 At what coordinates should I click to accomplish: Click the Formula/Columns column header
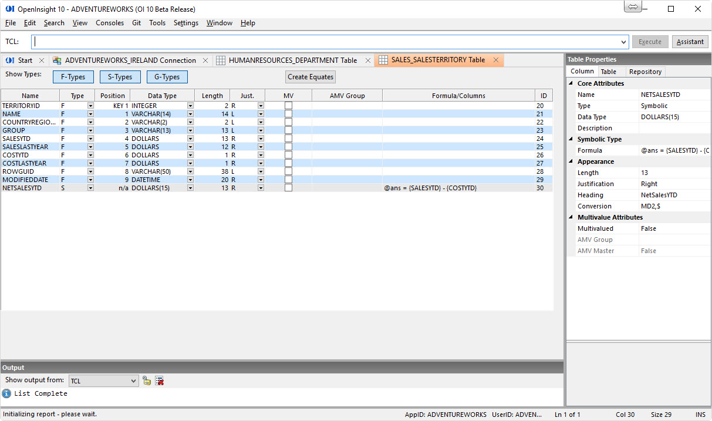[x=458, y=96]
